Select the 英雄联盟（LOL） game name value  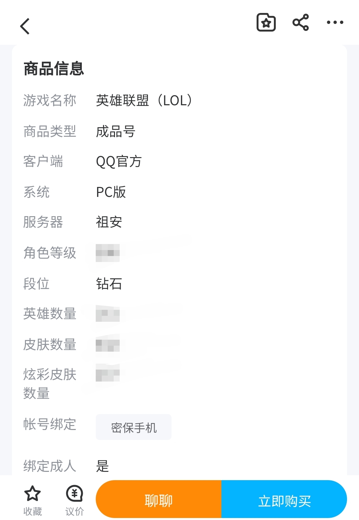144,101
